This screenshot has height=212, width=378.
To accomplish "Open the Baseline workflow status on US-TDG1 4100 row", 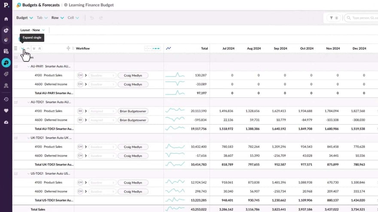I will (x=102, y=183).
